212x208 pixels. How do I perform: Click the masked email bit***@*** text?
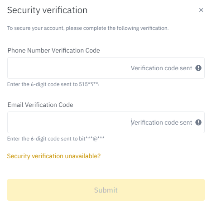(92, 139)
